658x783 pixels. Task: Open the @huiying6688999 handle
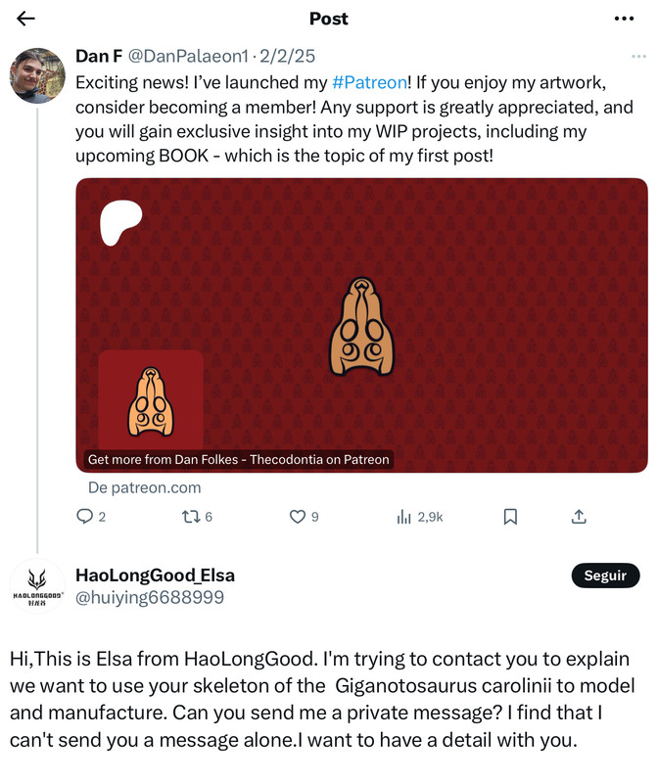click(150, 597)
